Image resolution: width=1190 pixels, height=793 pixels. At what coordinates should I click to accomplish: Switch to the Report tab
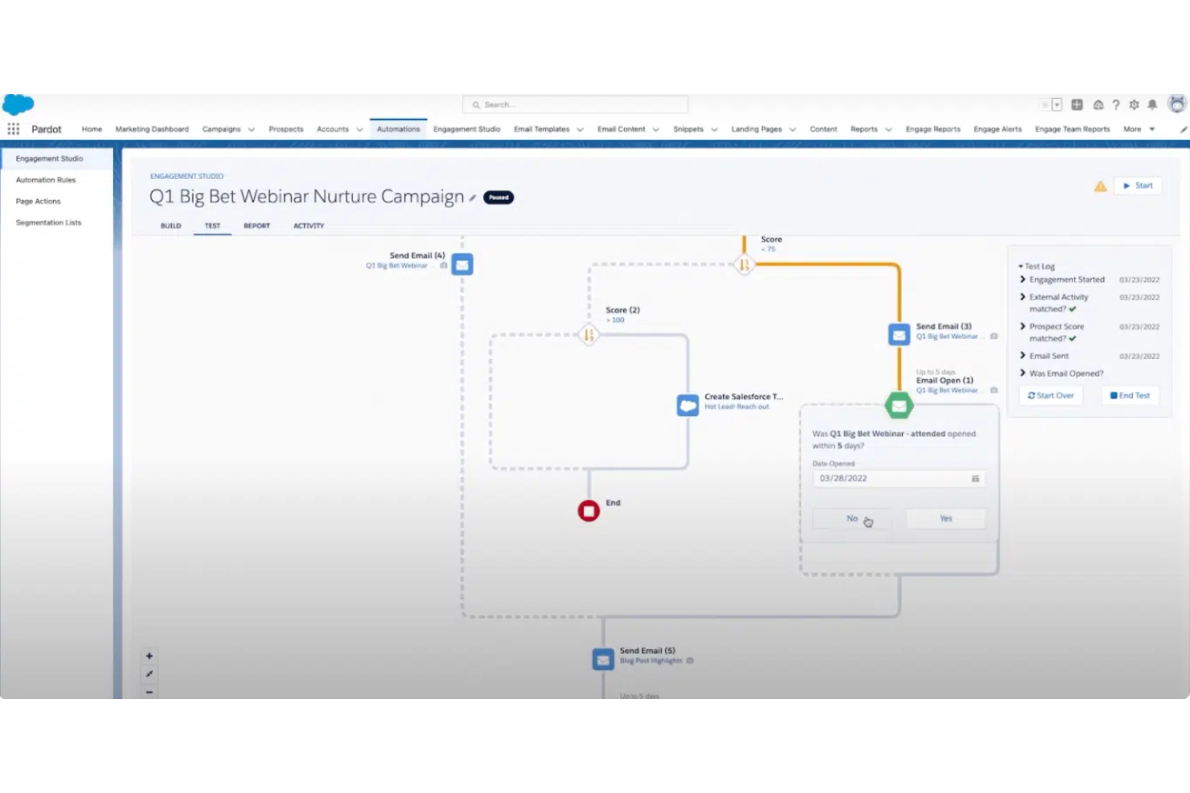click(256, 226)
